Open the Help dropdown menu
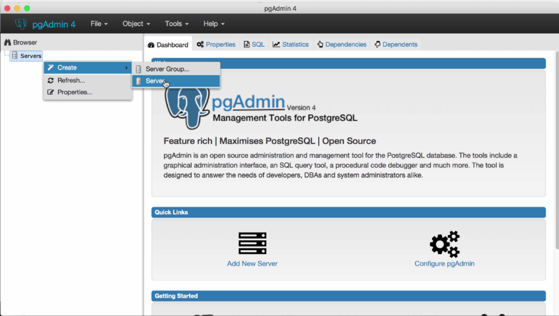The image size is (559, 316). [214, 24]
